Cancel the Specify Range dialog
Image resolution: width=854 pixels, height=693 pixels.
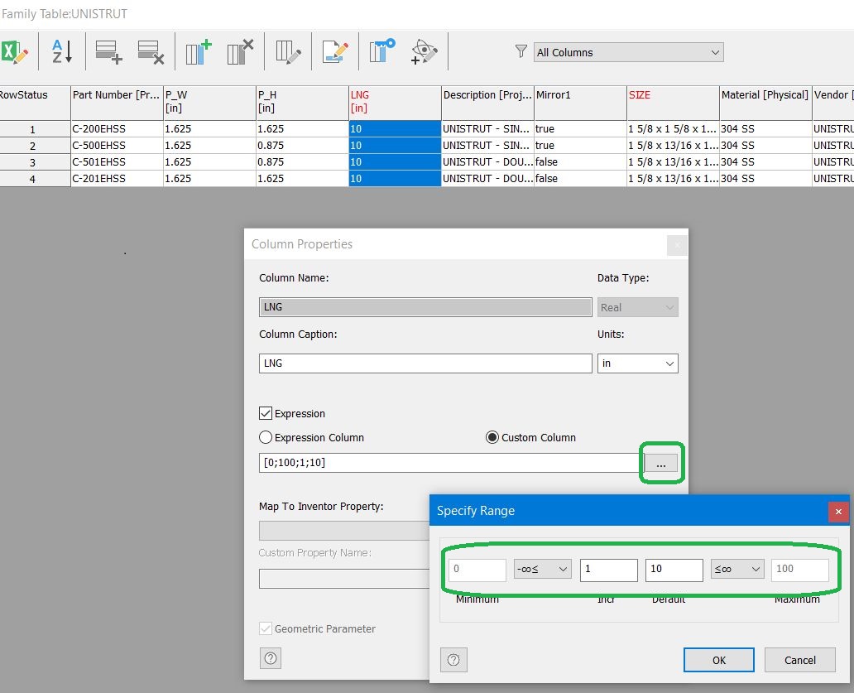(799, 659)
